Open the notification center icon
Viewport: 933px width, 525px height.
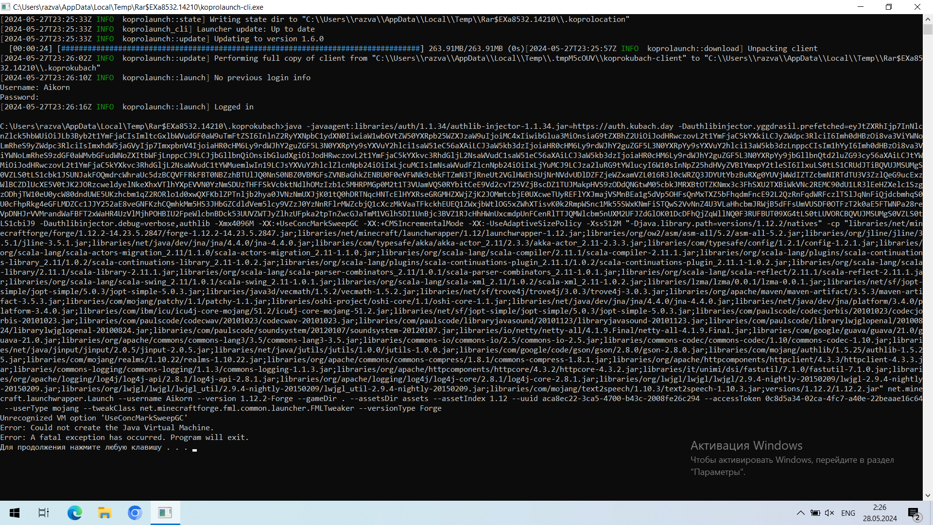pos(914,513)
